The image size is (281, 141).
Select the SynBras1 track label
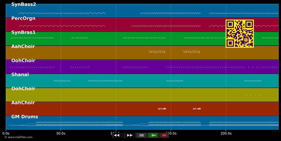pyautogui.click(x=23, y=33)
